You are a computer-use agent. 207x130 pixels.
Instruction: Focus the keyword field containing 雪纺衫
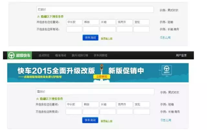(95, 92)
